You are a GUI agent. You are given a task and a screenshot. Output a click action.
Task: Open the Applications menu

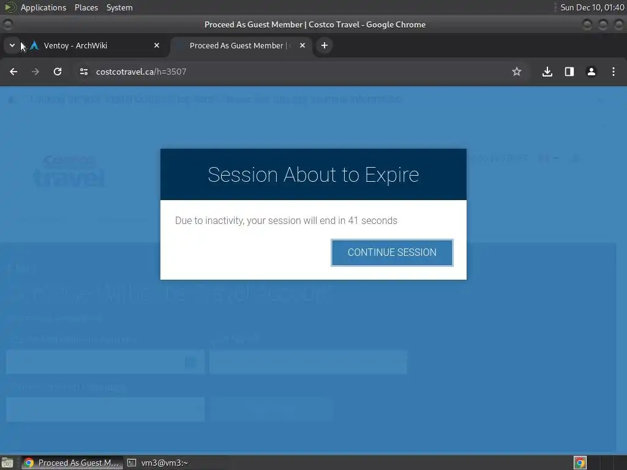coord(43,7)
